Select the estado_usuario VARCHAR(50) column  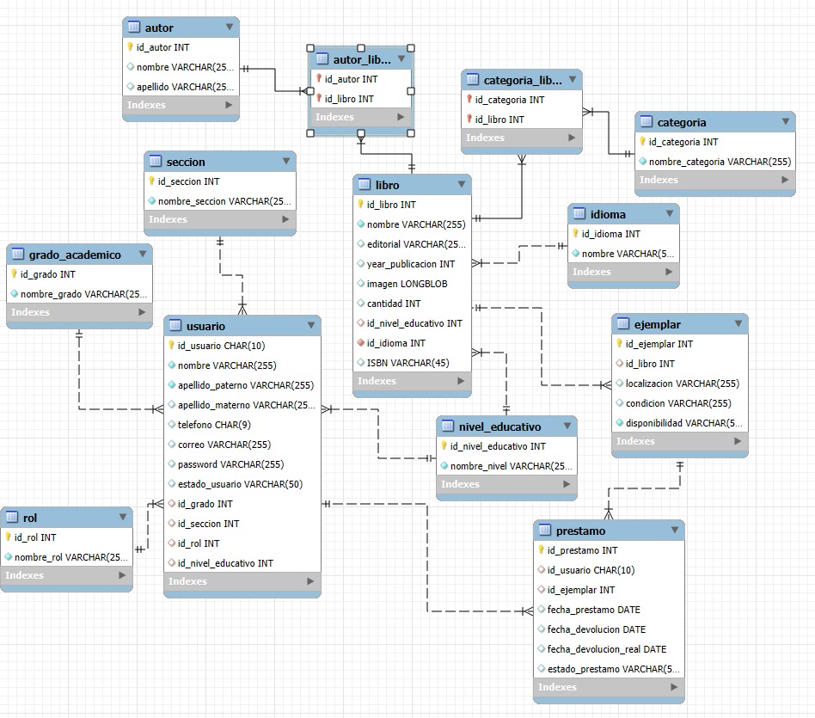coord(240,484)
